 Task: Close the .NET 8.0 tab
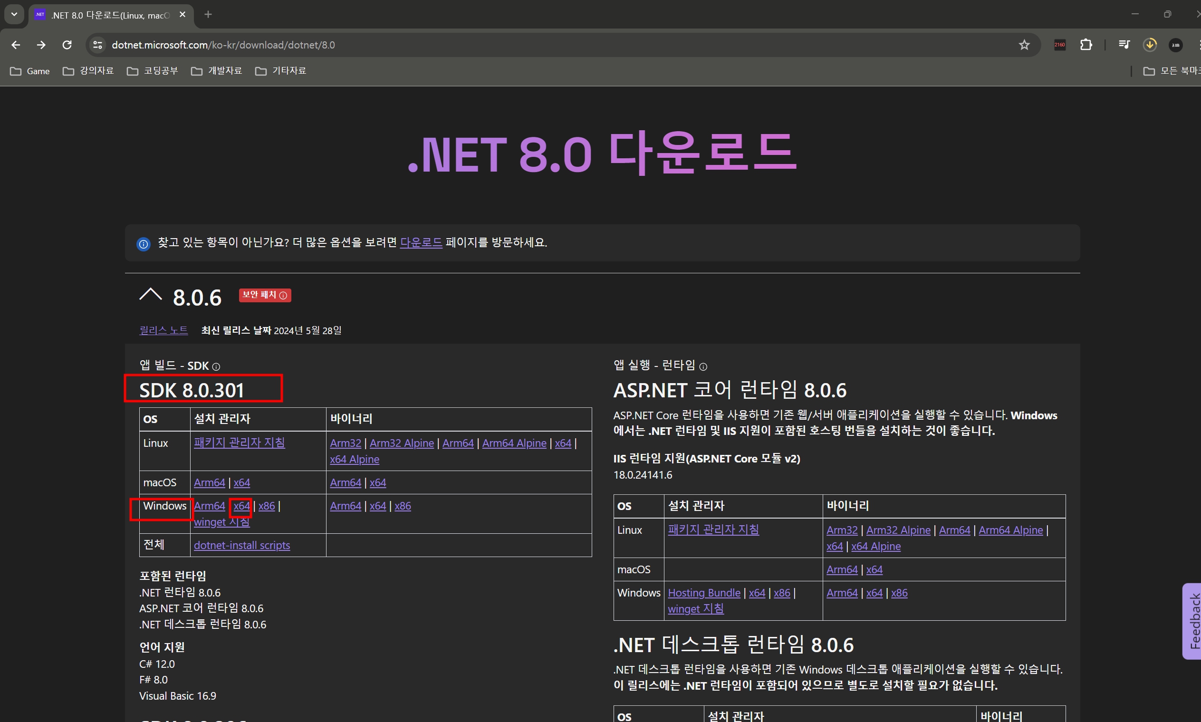point(183,15)
